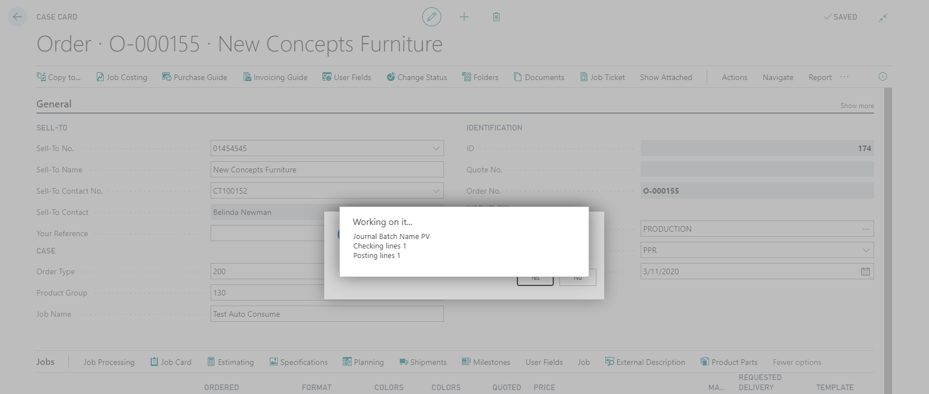Screen dimensions: 929x394
Task: Click the ID field showing 174
Action: [x=757, y=148]
